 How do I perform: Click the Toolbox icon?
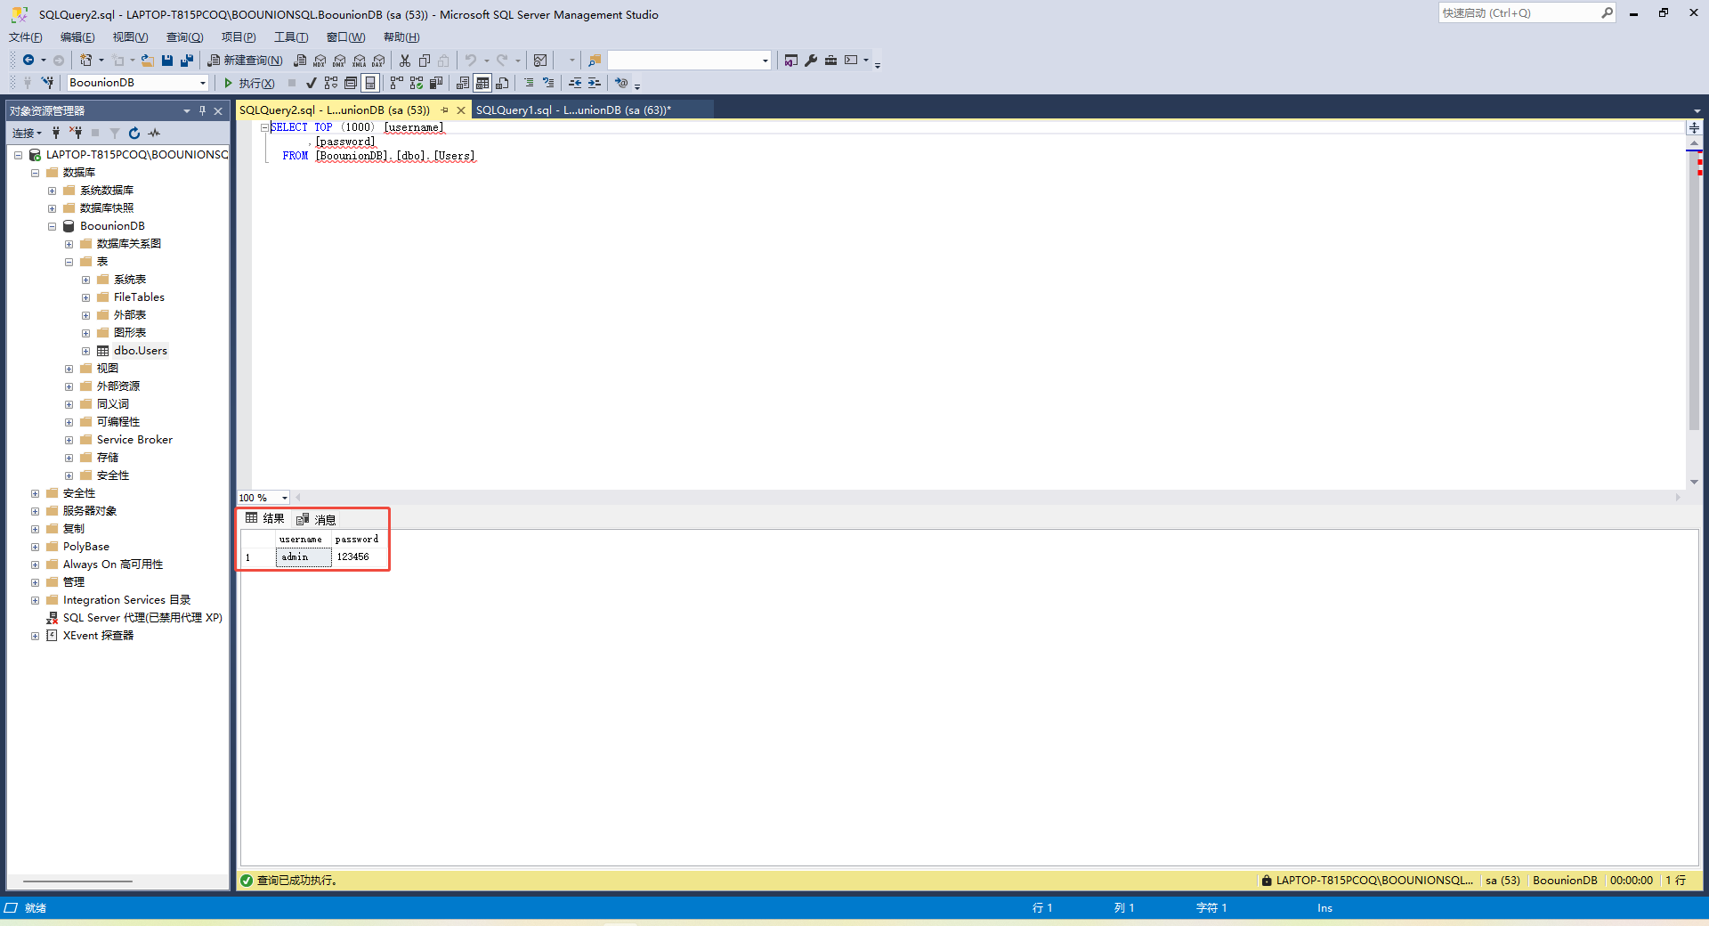click(x=830, y=61)
